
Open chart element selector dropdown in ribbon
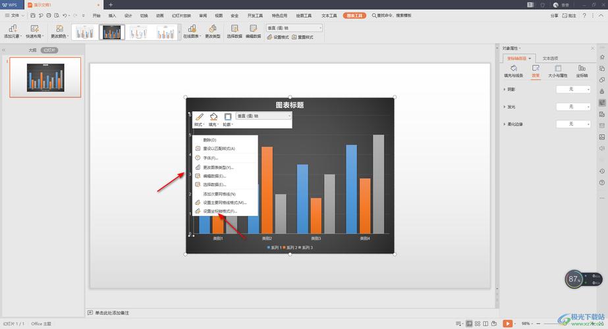coord(294,28)
